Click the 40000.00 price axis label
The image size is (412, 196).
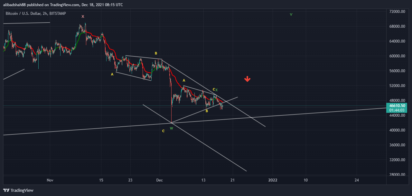click(x=398, y=130)
